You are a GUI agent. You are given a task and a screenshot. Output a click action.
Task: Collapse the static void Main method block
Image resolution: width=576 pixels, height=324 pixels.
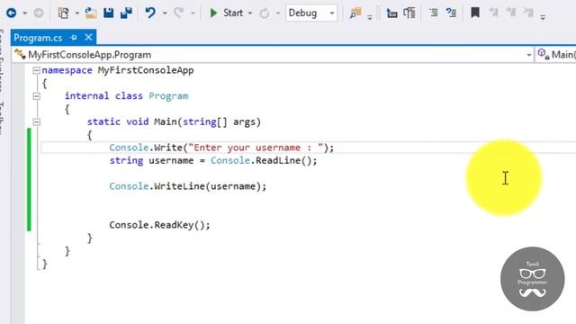(x=36, y=122)
